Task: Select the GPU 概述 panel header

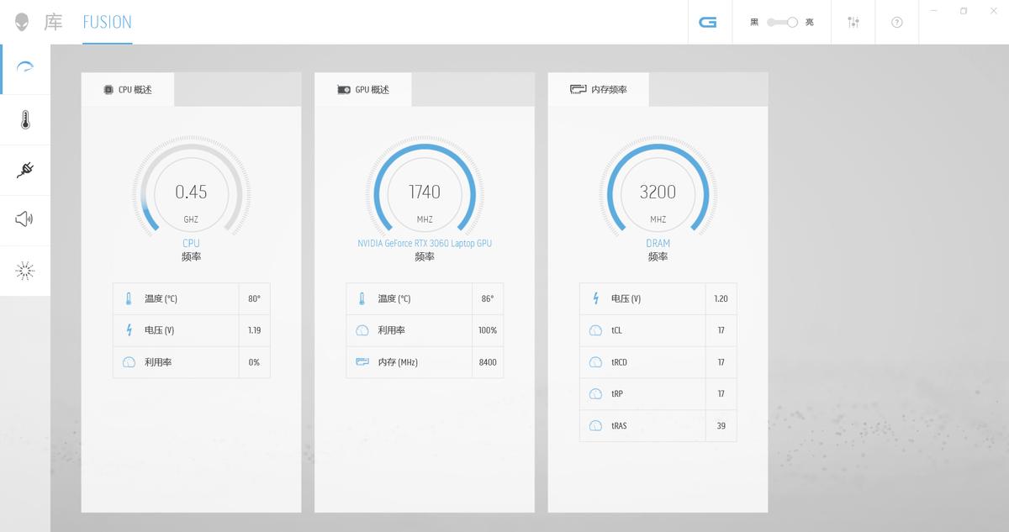Action: click(x=363, y=89)
